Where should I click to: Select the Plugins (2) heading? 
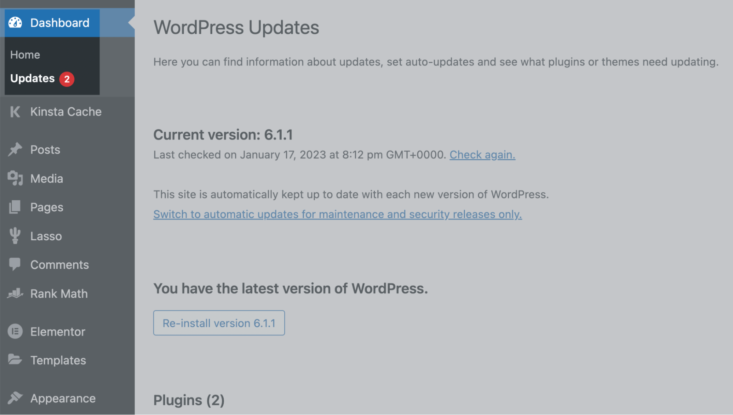(x=189, y=400)
